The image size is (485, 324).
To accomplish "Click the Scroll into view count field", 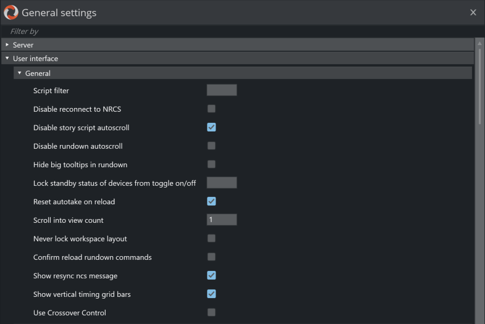I will [x=221, y=220].
